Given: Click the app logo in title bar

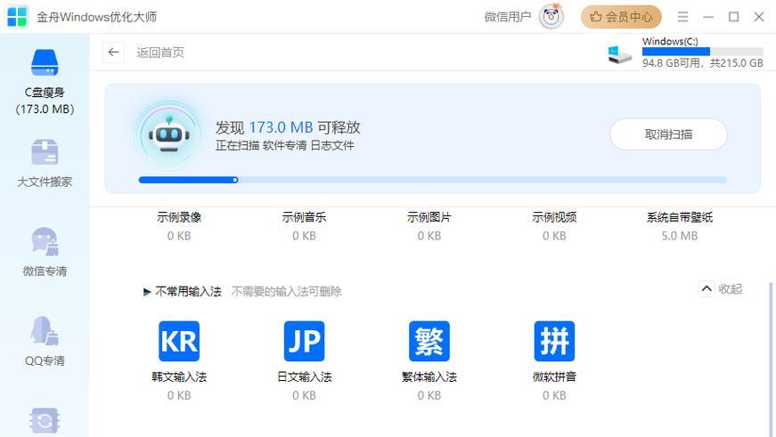Looking at the screenshot, I should [17, 17].
